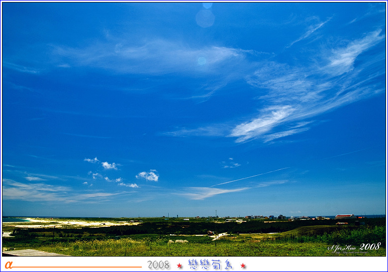Image resolution: width=388 pixels, height=272 pixels.
Task: Click the cluster of town buildings on horizon
Action: [x=264, y=217]
